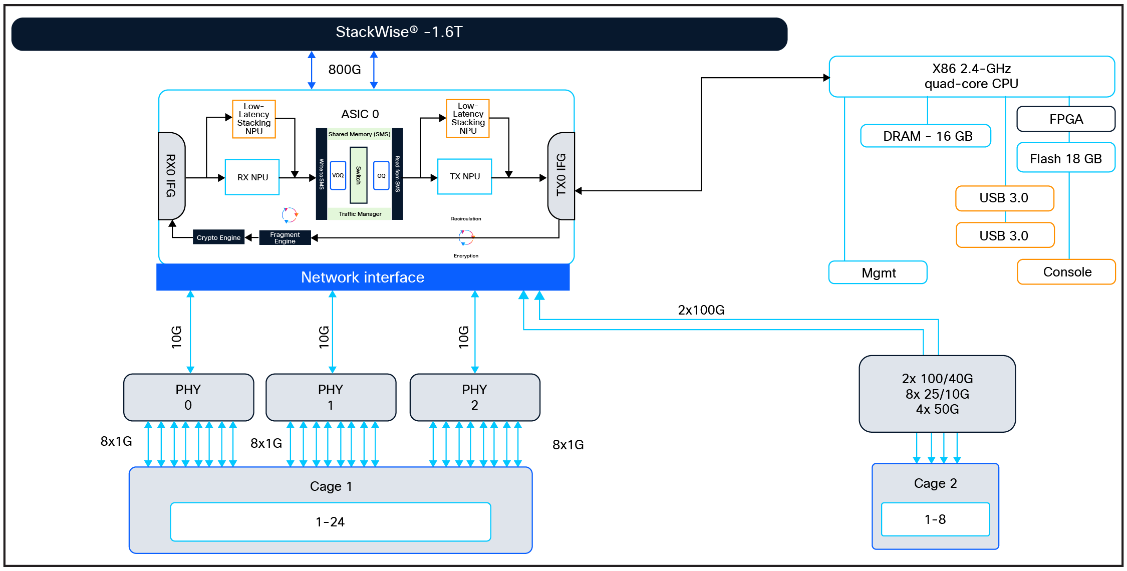Screen dimensions: 1127x571
Task: Click the Crypto Engine block
Action: [218, 237]
